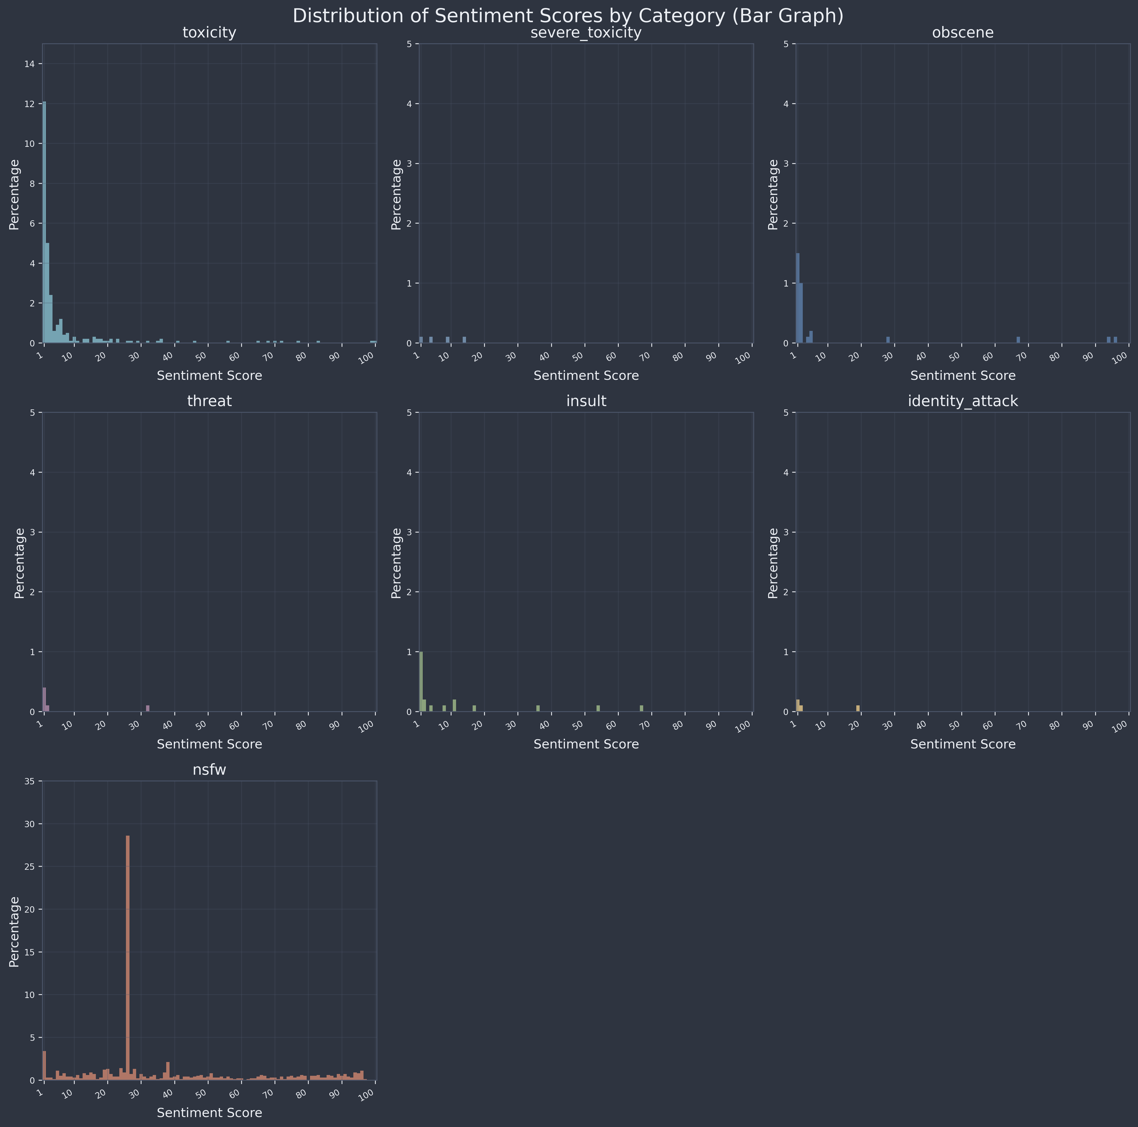The width and height of the screenshot is (1138, 1127).
Task: Click the threat chart bar near score 32
Action: click(x=148, y=708)
